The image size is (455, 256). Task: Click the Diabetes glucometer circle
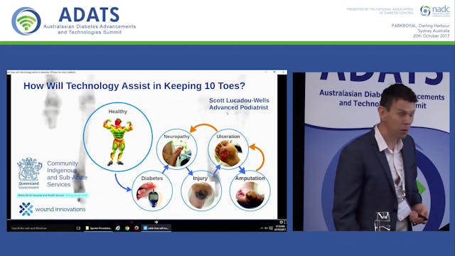[x=152, y=191]
